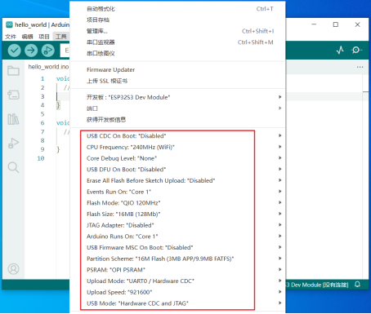Open the 编辑 menu
371x314 pixels.
[x=27, y=37]
